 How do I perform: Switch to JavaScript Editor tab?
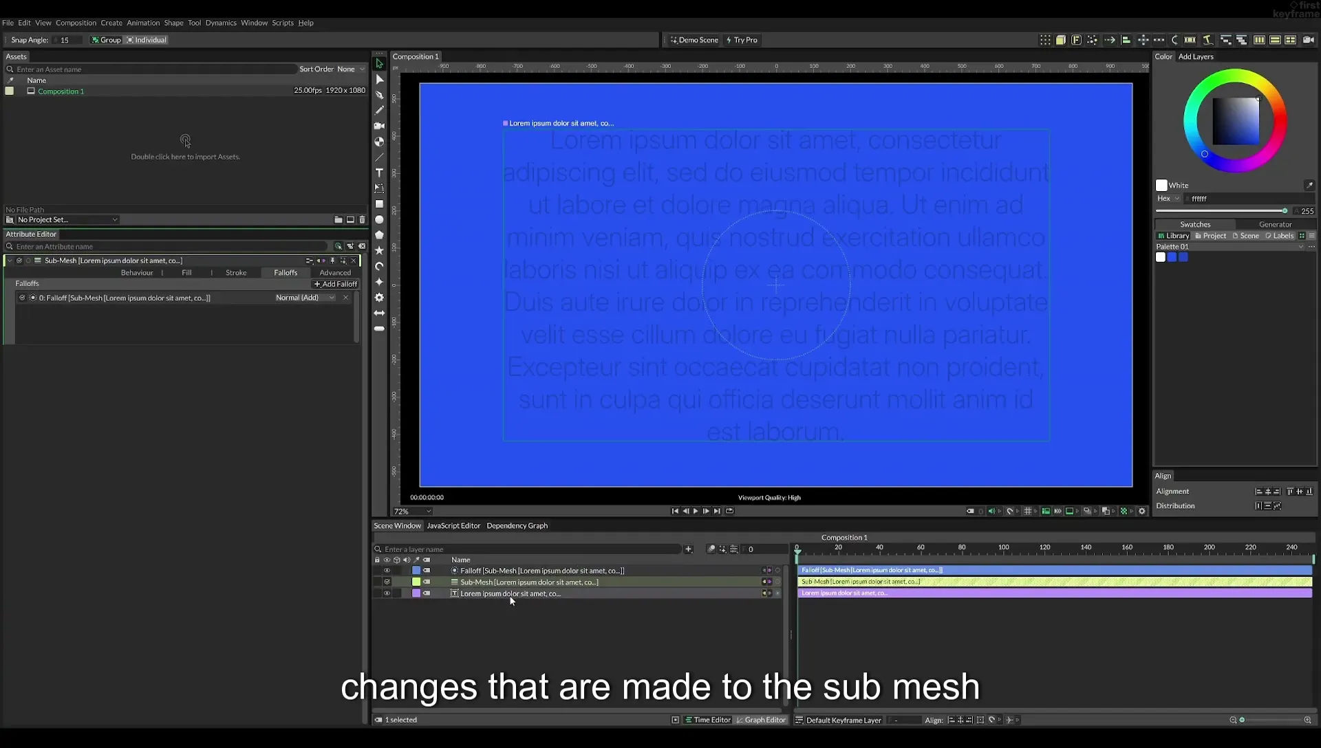[x=453, y=526]
